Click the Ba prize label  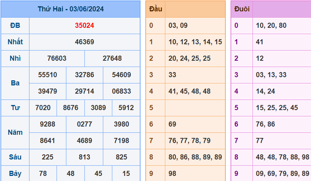point(15,83)
